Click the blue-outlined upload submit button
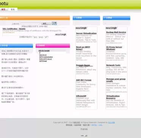The width and height of the screenshot is (141, 138). [54, 24]
